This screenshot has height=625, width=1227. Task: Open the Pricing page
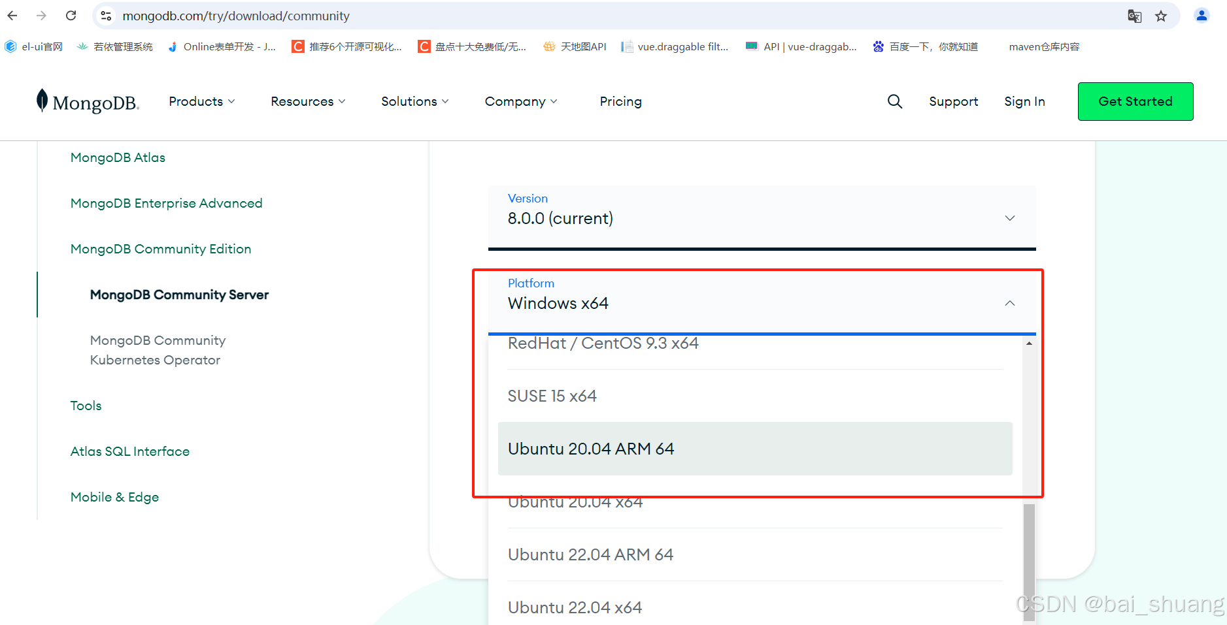[x=621, y=101]
